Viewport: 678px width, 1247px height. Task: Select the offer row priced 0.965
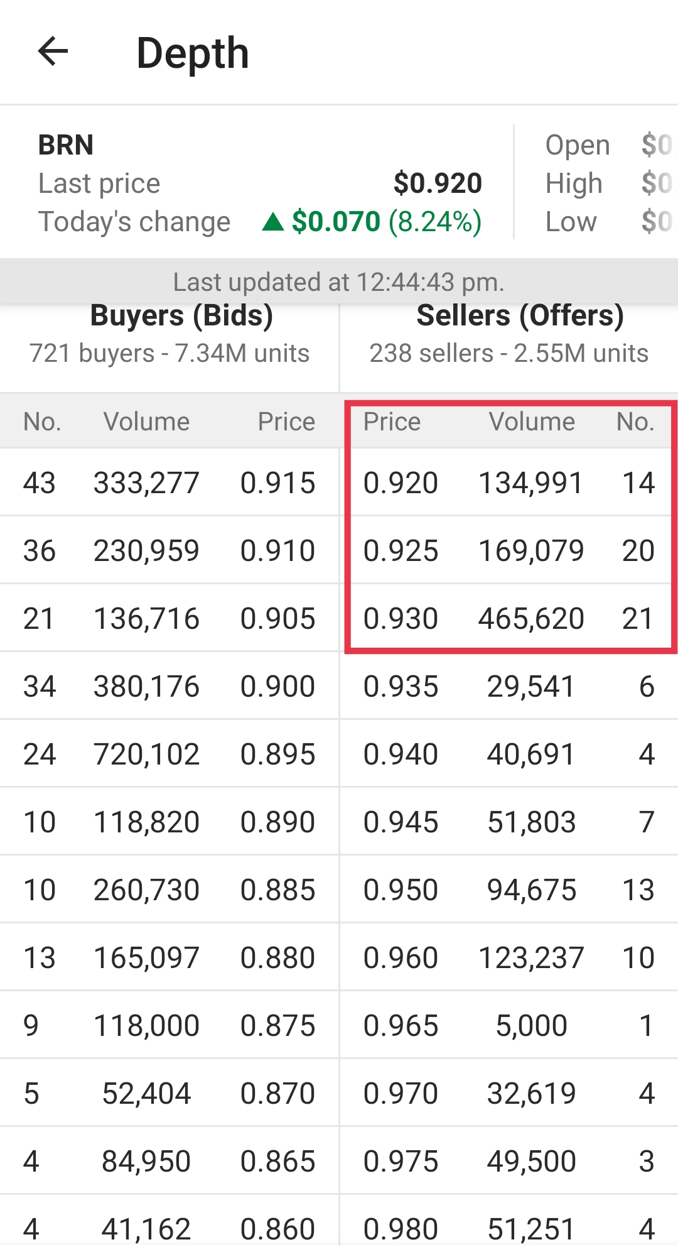[509, 1025]
